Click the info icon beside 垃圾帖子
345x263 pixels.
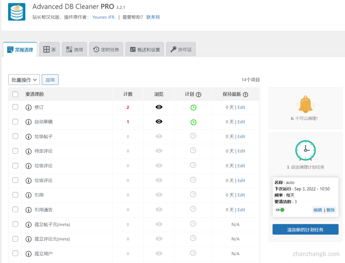pyautogui.click(x=29, y=136)
